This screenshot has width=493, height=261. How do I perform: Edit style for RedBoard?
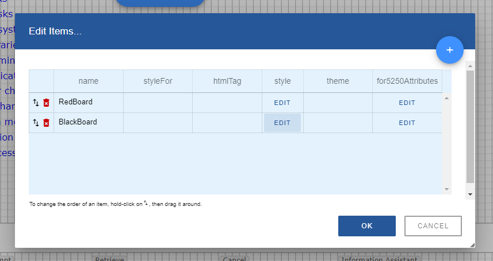coord(282,103)
